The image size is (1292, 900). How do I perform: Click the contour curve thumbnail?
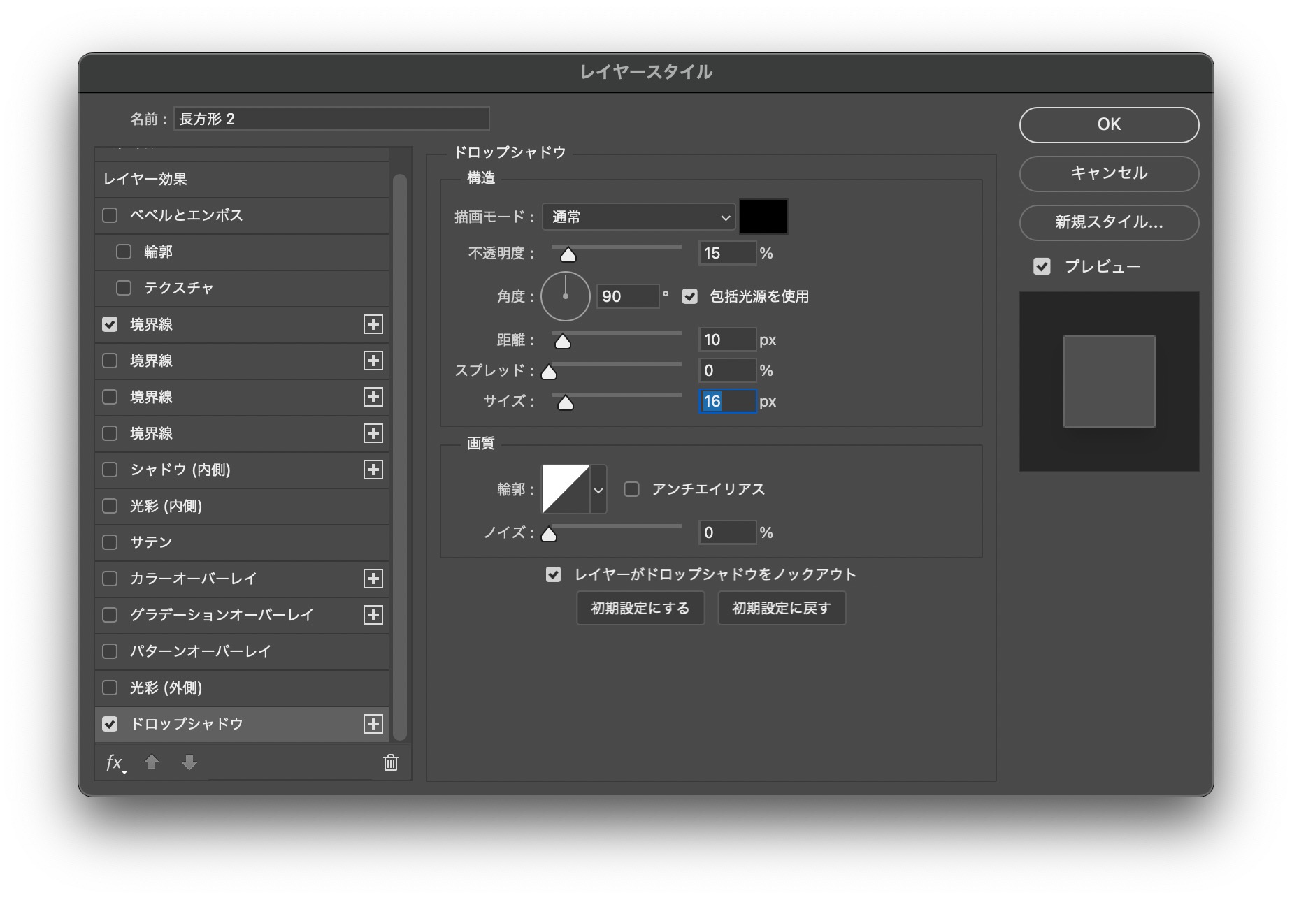pos(566,489)
